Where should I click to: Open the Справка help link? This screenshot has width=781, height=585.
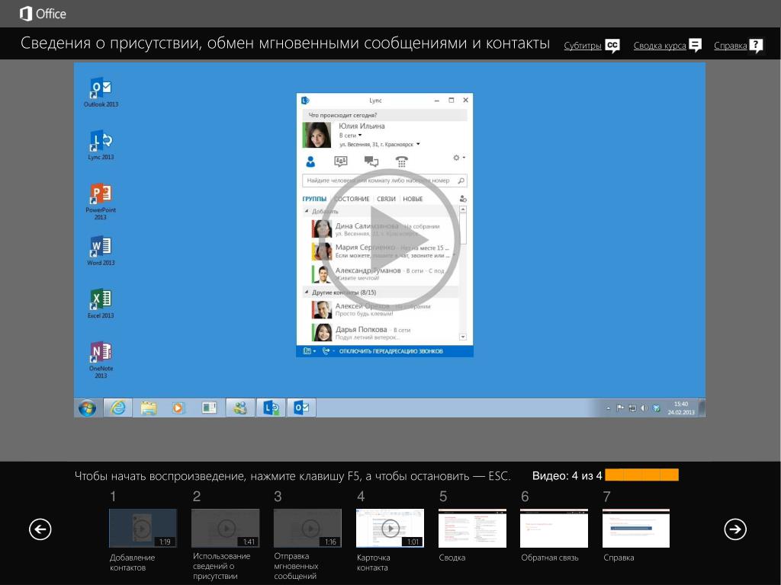(x=731, y=46)
